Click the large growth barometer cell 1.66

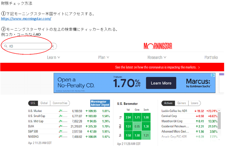coord(146,117)
